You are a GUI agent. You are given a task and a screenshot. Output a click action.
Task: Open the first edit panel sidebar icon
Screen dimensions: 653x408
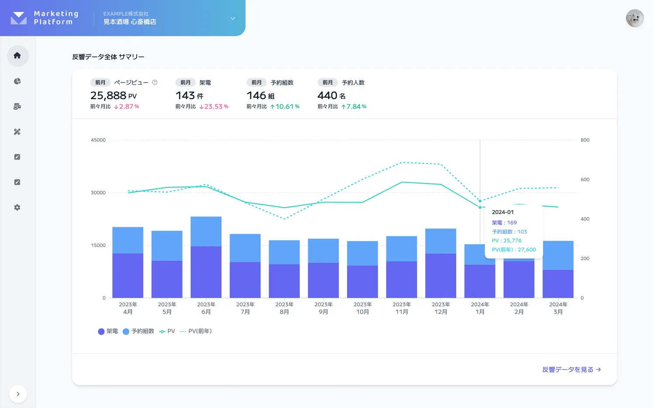[x=17, y=157]
